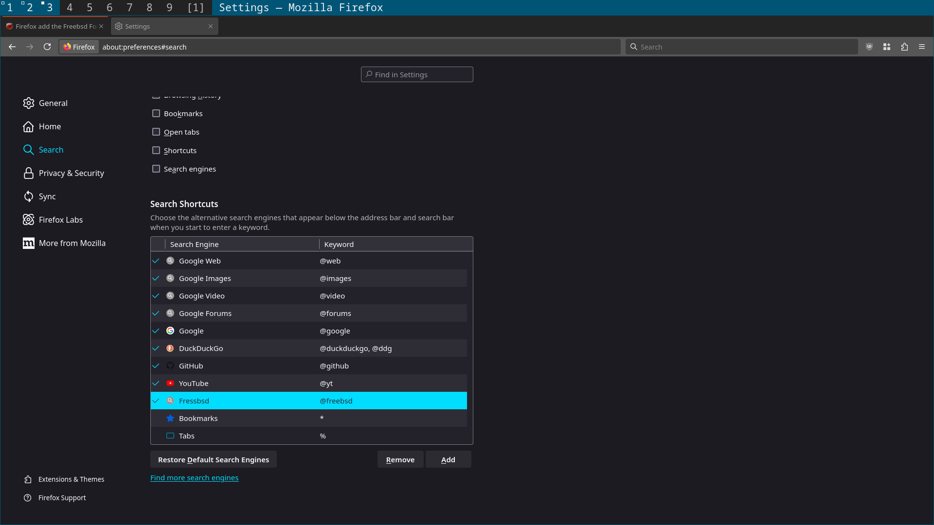Switch to workspace 2 in the top bar
934x525 pixels.
[29, 7]
